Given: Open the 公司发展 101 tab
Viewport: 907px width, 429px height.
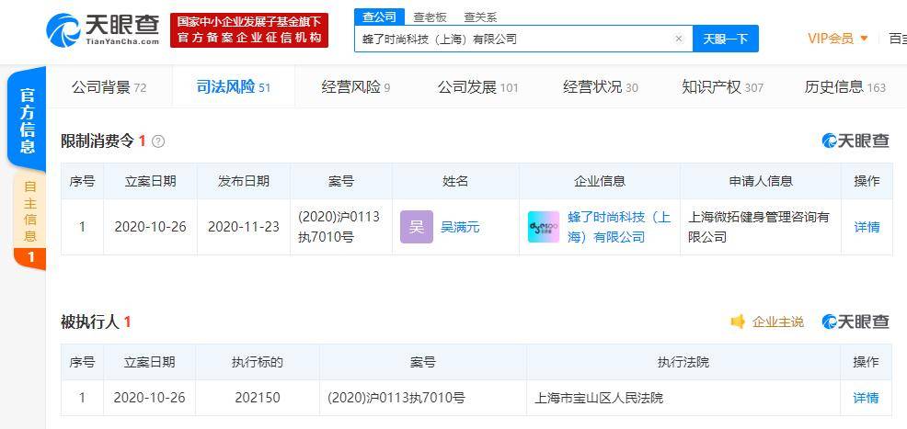Looking at the screenshot, I should click(477, 87).
